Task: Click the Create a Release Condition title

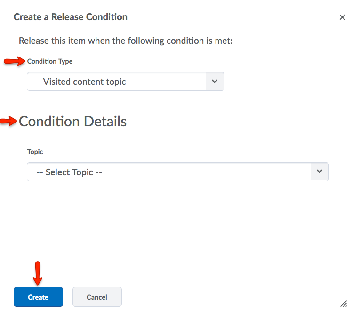Action: click(x=71, y=17)
